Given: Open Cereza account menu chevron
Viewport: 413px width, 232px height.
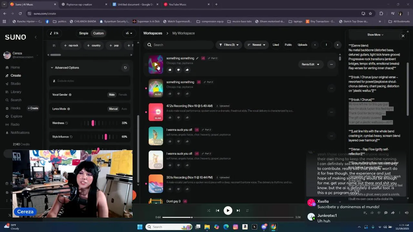Looking at the screenshot, I should coord(37,55).
